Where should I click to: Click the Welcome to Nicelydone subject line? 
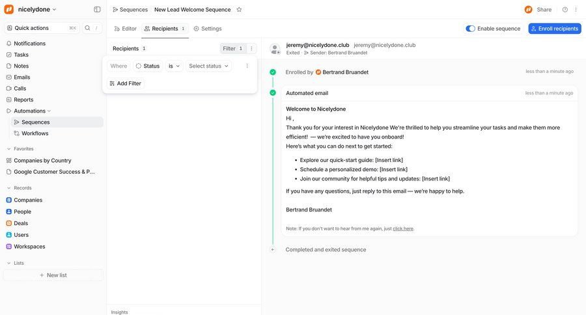[x=316, y=109]
